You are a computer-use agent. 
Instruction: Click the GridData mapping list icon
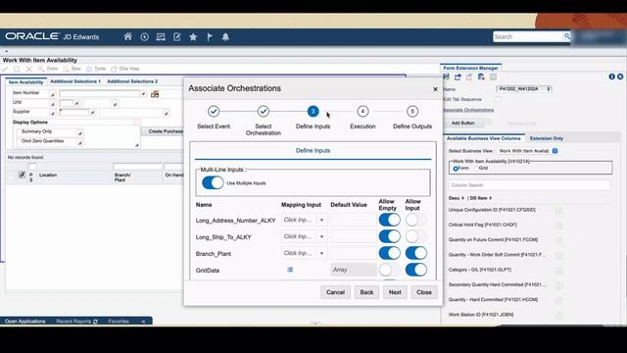coord(290,270)
